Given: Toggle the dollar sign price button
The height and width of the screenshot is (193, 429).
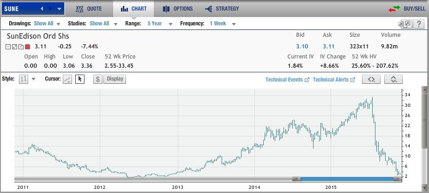Looking at the screenshot, I should tap(98, 79).
